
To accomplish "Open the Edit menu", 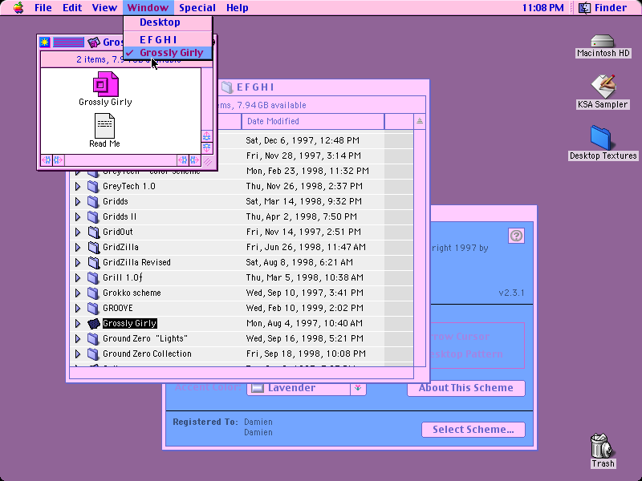I will click(72, 7).
